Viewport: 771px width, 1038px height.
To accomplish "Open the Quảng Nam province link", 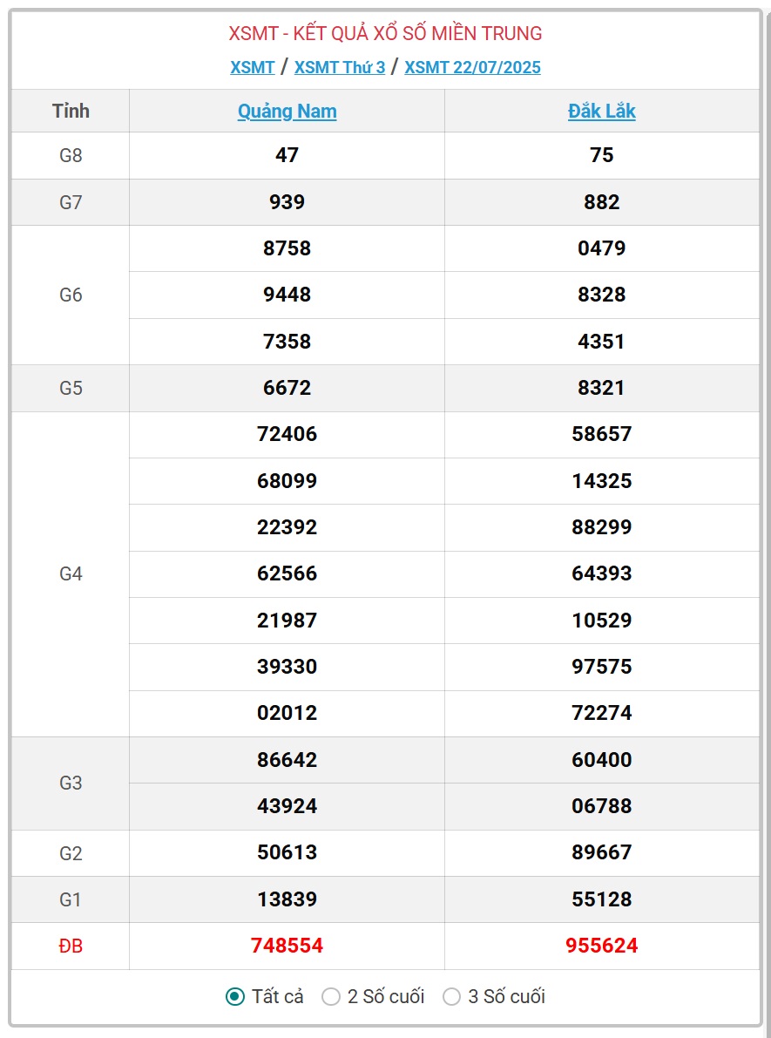I will [x=287, y=112].
